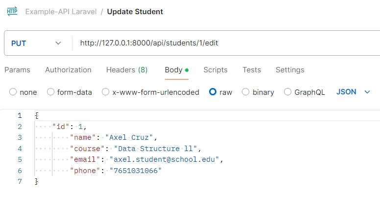380x197 pixels.
Task: Click the HTTP request icon
Action: (x=12, y=11)
